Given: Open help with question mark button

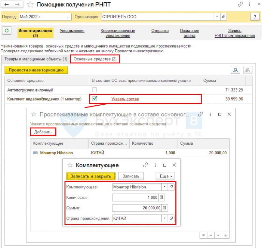Looking at the screenshot, I should [x=254, y=16].
